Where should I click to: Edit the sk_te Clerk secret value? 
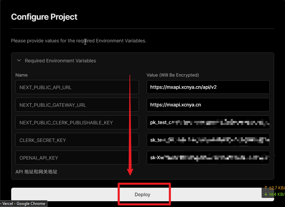[x=208, y=140]
